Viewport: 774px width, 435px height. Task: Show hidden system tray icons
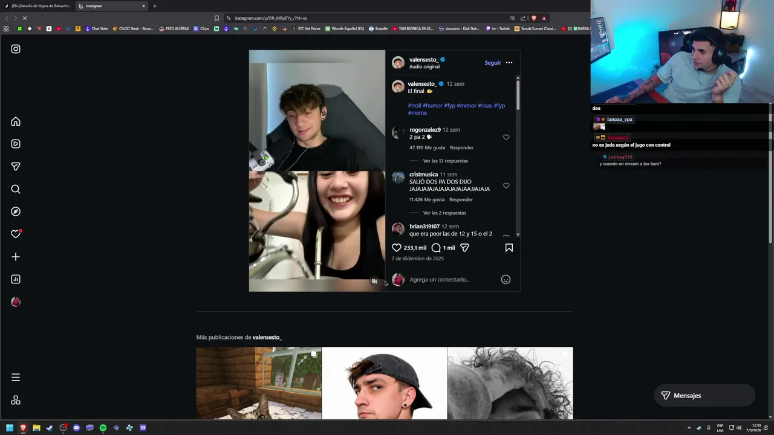[689, 428]
